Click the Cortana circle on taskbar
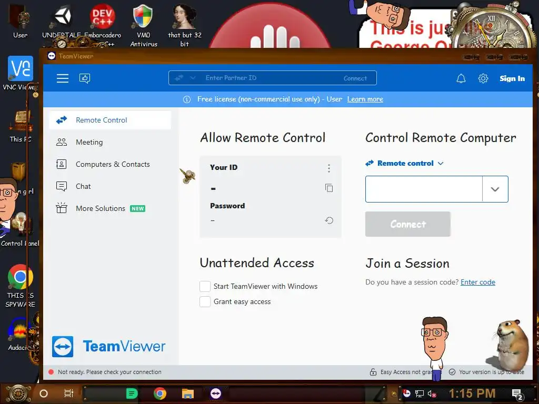The width and height of the screenshot is (539, 404). click(44, 393)
